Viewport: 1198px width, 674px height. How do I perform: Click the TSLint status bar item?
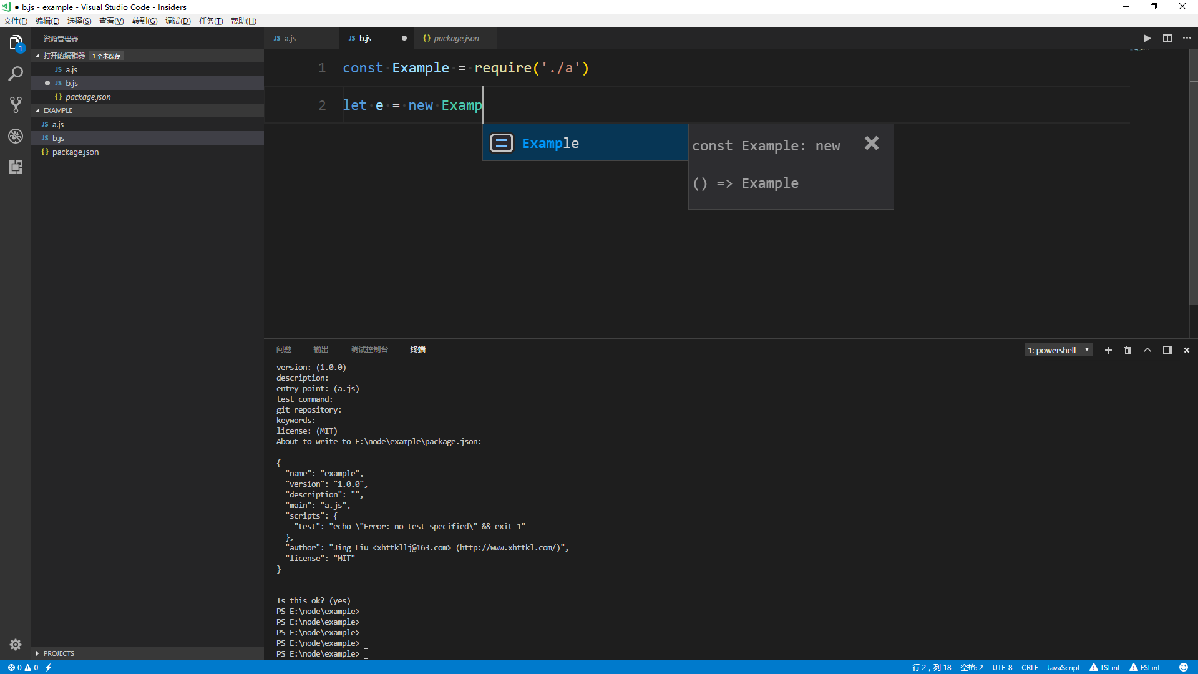1105,667
